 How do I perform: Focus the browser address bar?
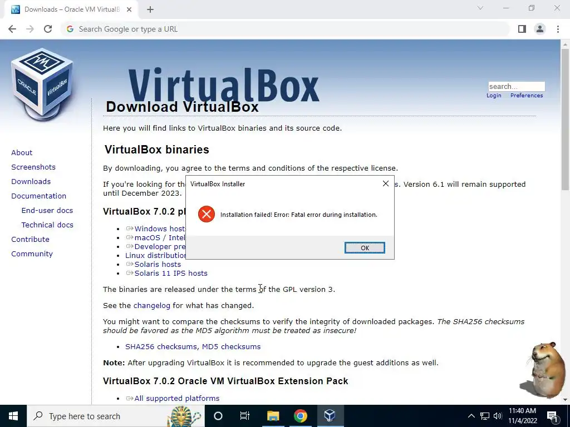point(286,29)
